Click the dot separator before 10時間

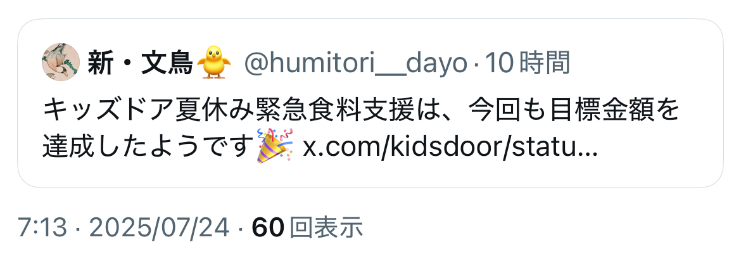pyautogui.click(x=476, y=63)
